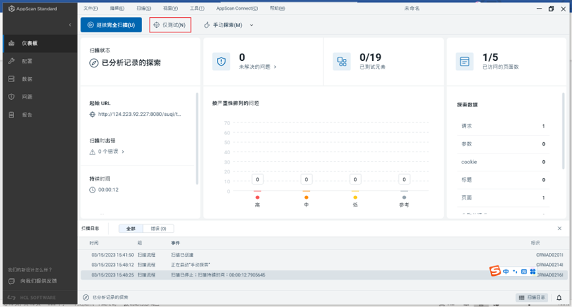This screenshot has width=572, height=307.
Task: Click the warning triangle icon beside 0 个错误
Action: 93,152
